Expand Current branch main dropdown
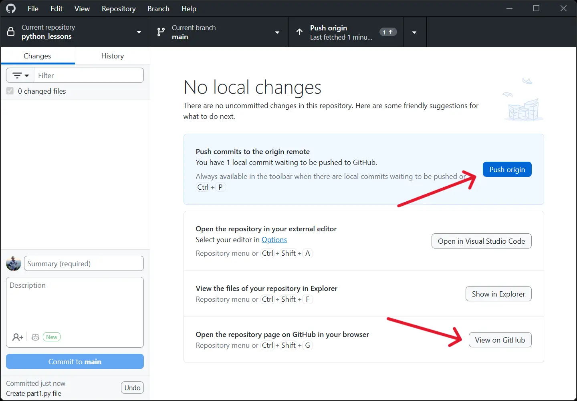Viewport: 577px width, 401px height. coord(219,32)
